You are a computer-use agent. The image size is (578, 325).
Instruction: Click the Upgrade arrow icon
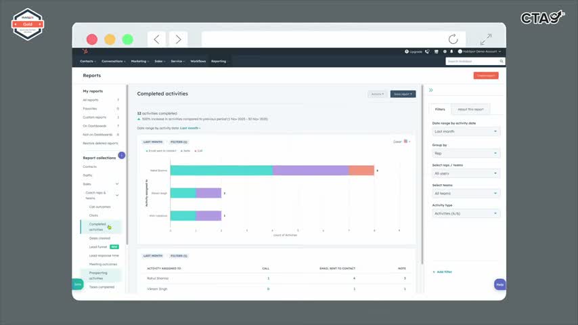(407, 51)
